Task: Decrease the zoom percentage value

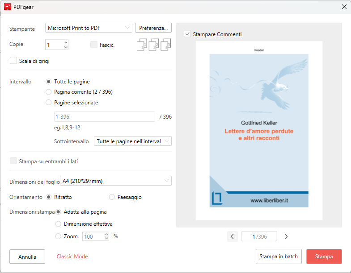Action: [106, 238]
